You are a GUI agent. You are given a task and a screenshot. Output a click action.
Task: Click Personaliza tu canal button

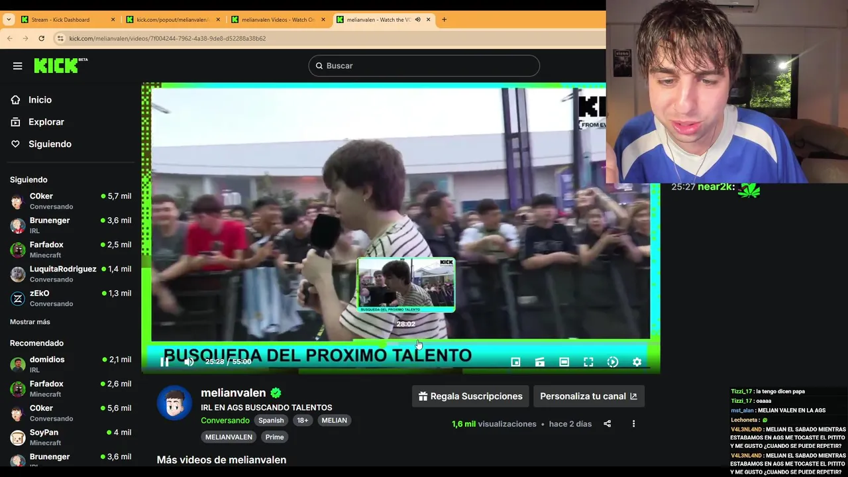coord(588,396)
